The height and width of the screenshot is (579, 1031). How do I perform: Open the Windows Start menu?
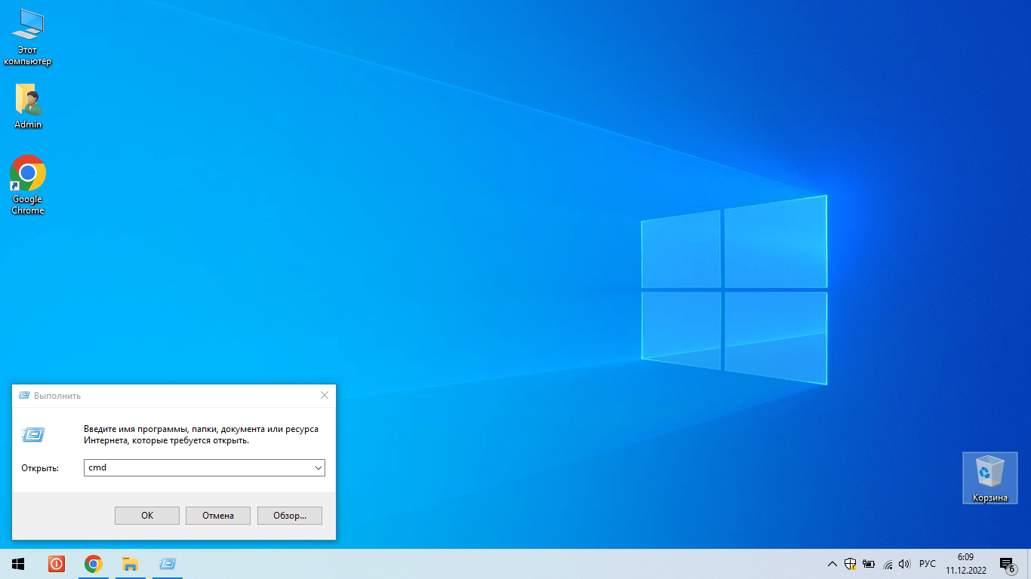(18, 564)
